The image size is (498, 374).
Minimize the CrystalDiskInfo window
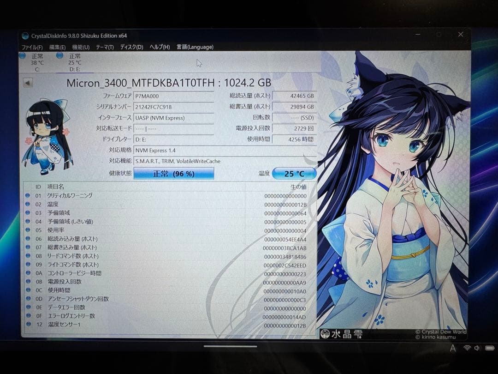418,34
